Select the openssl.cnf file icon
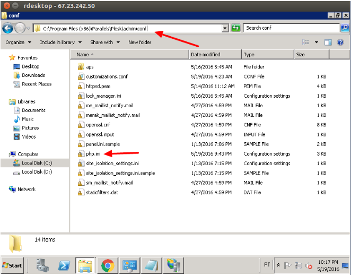 pyautogui.click(x=81, y=125)
